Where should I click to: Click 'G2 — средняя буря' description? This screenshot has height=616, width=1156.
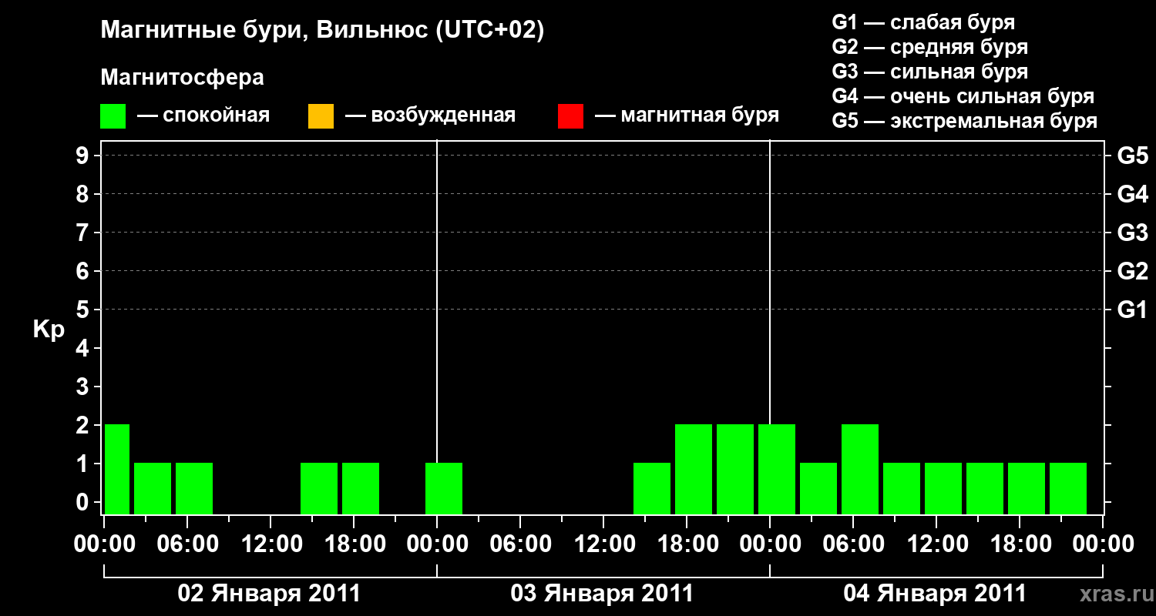(x=929, y=47)
